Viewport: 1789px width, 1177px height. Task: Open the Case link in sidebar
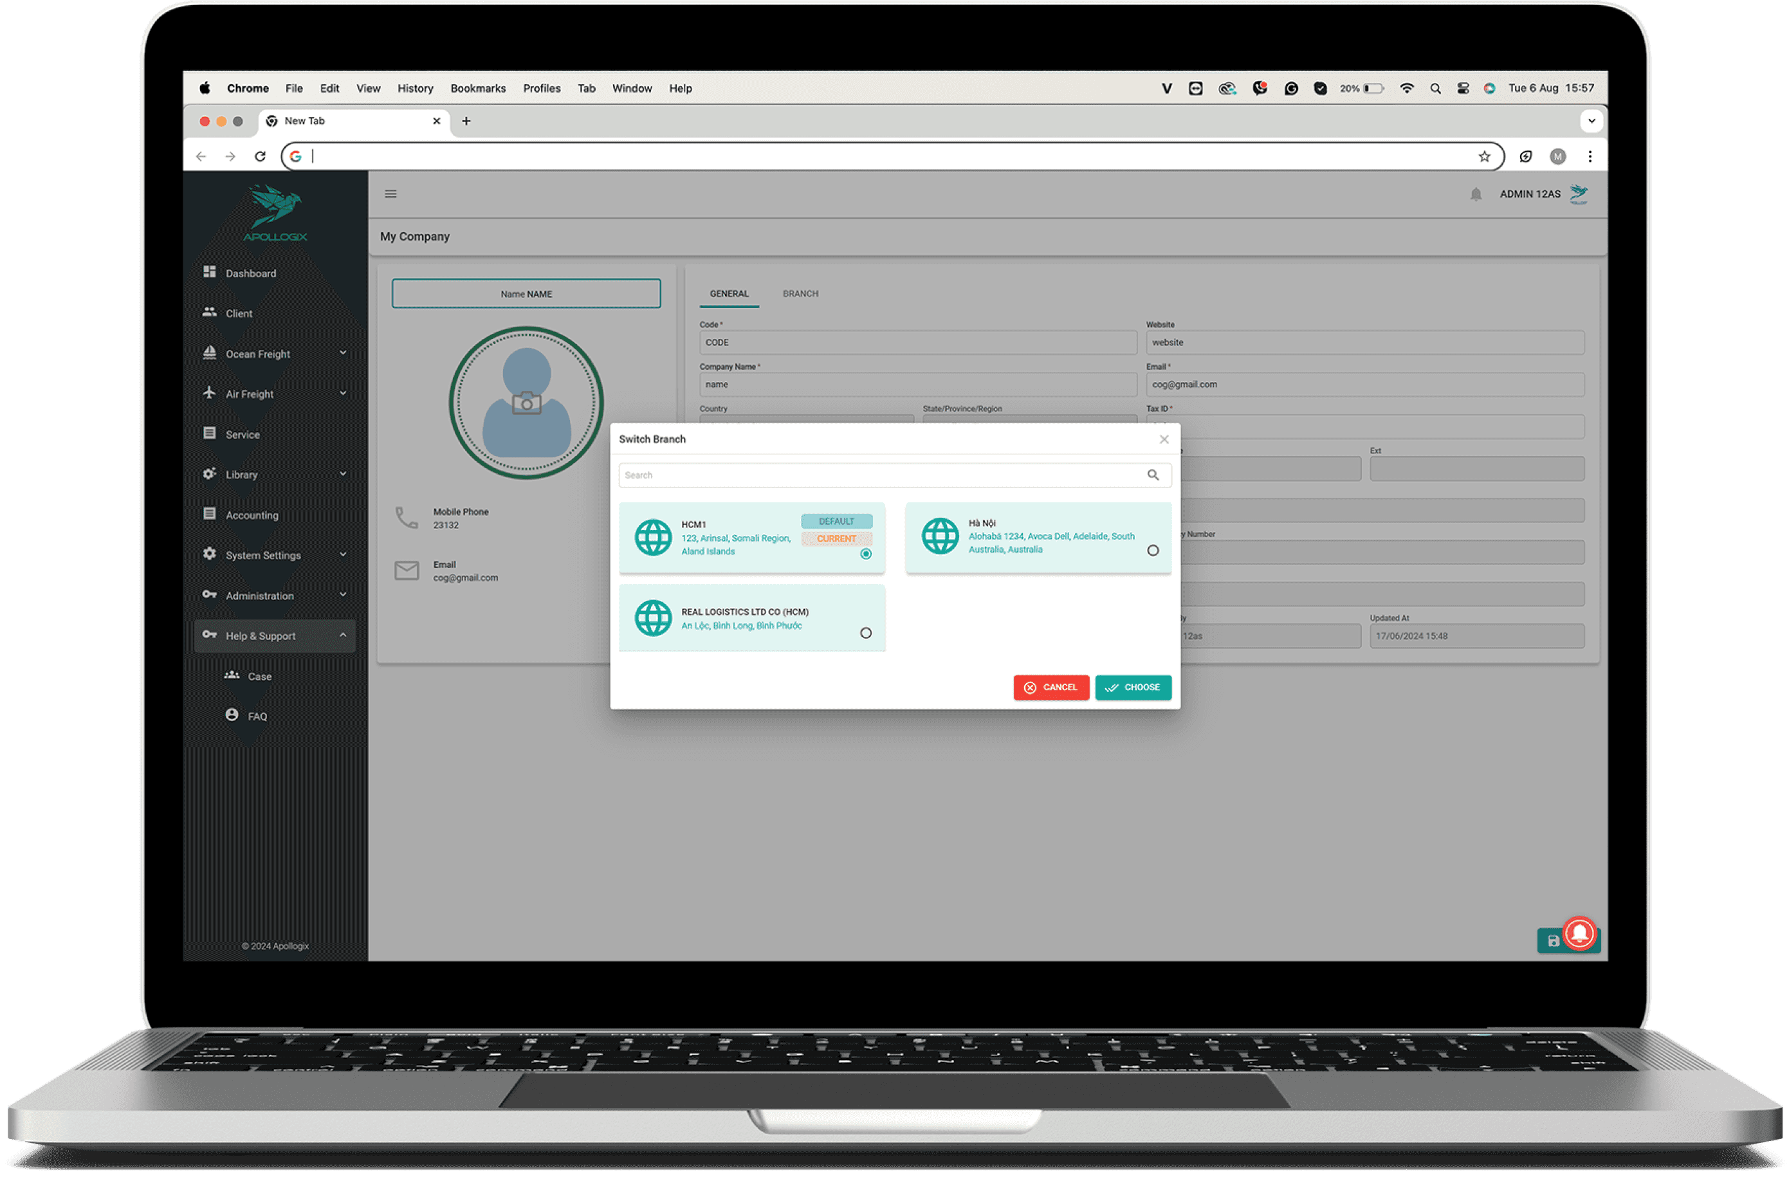260,677
